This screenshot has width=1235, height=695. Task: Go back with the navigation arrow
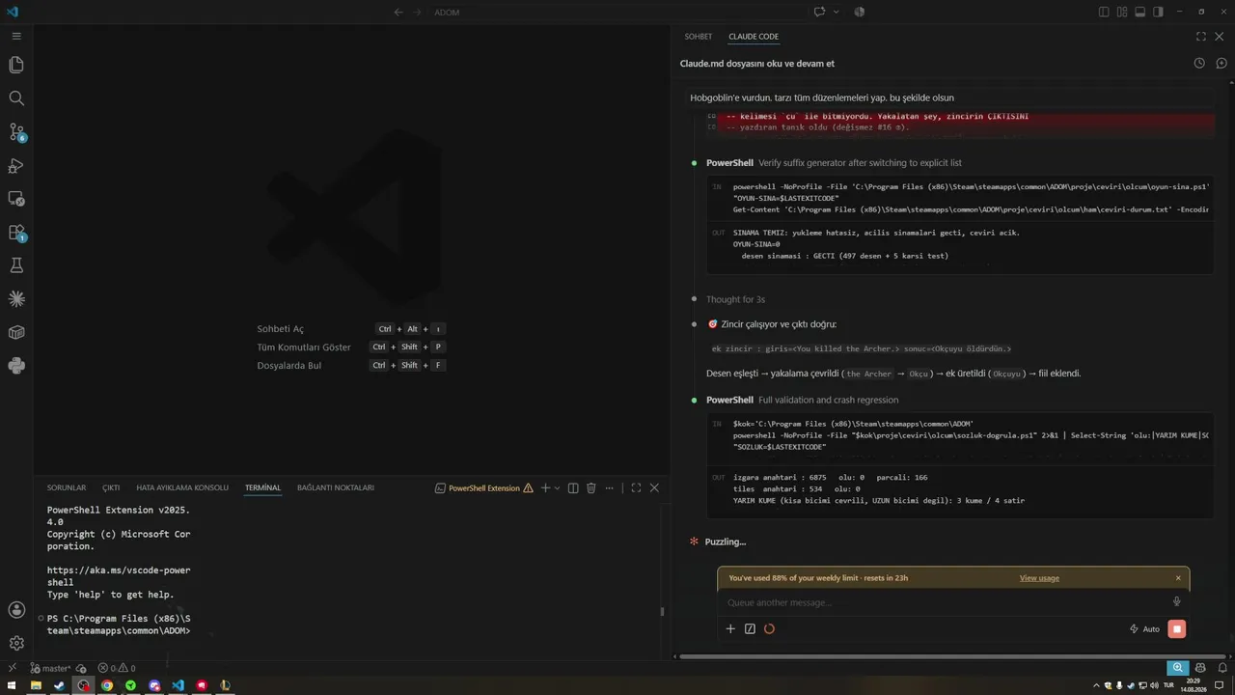point(398,12)
